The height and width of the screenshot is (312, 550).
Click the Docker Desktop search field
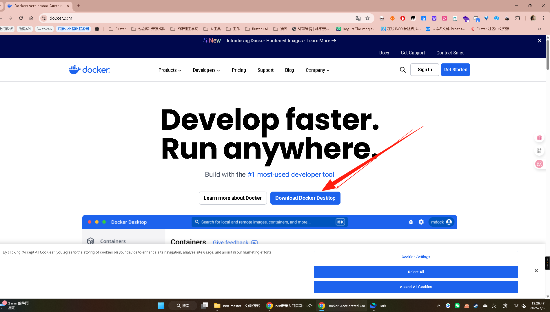pos(270,222)
